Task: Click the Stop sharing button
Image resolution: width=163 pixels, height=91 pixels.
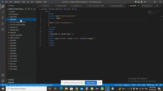Action: pyautogui.click(x=91, y=83)
